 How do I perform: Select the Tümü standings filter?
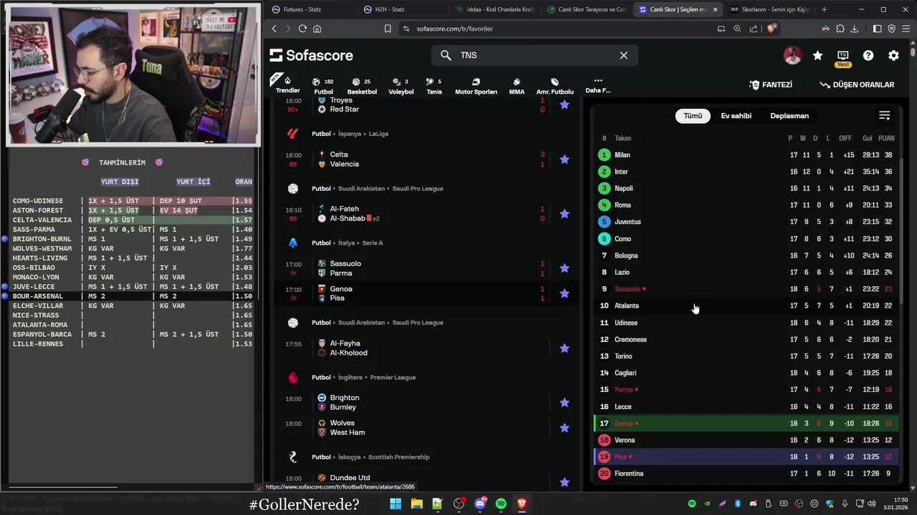[x=693, y=116]
